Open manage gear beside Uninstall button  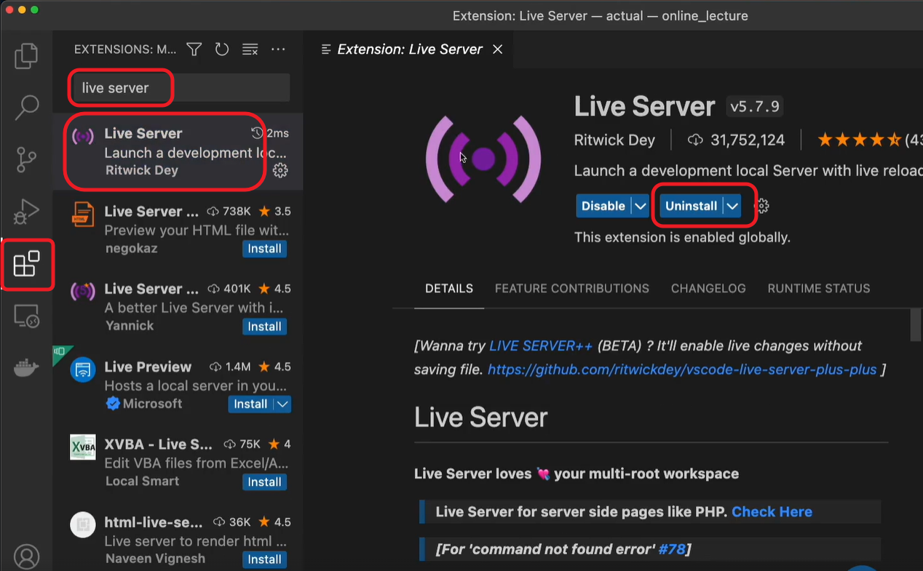(762, 206)
